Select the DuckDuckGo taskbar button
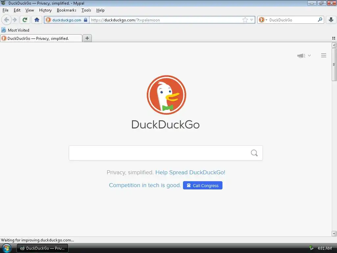Image resolution: width=337 pixels, height=253 pixels. click(x=42, y=248)
